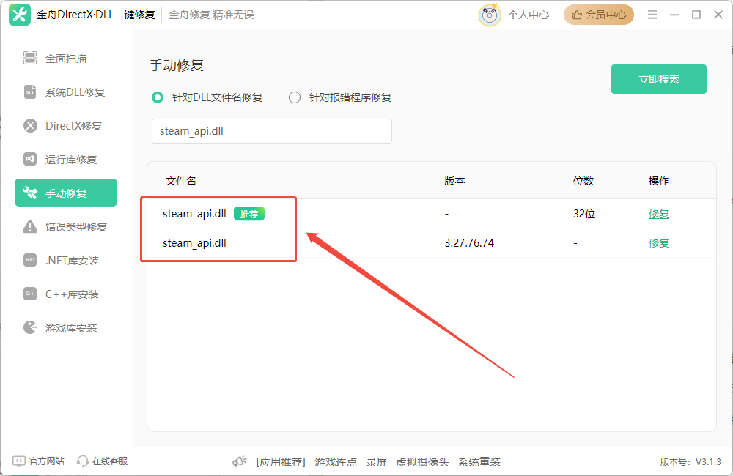The width and height of the screenshot is (733, 476).
Task: Open the hamburger menu icon in title bar
Action: click(652, 15)
